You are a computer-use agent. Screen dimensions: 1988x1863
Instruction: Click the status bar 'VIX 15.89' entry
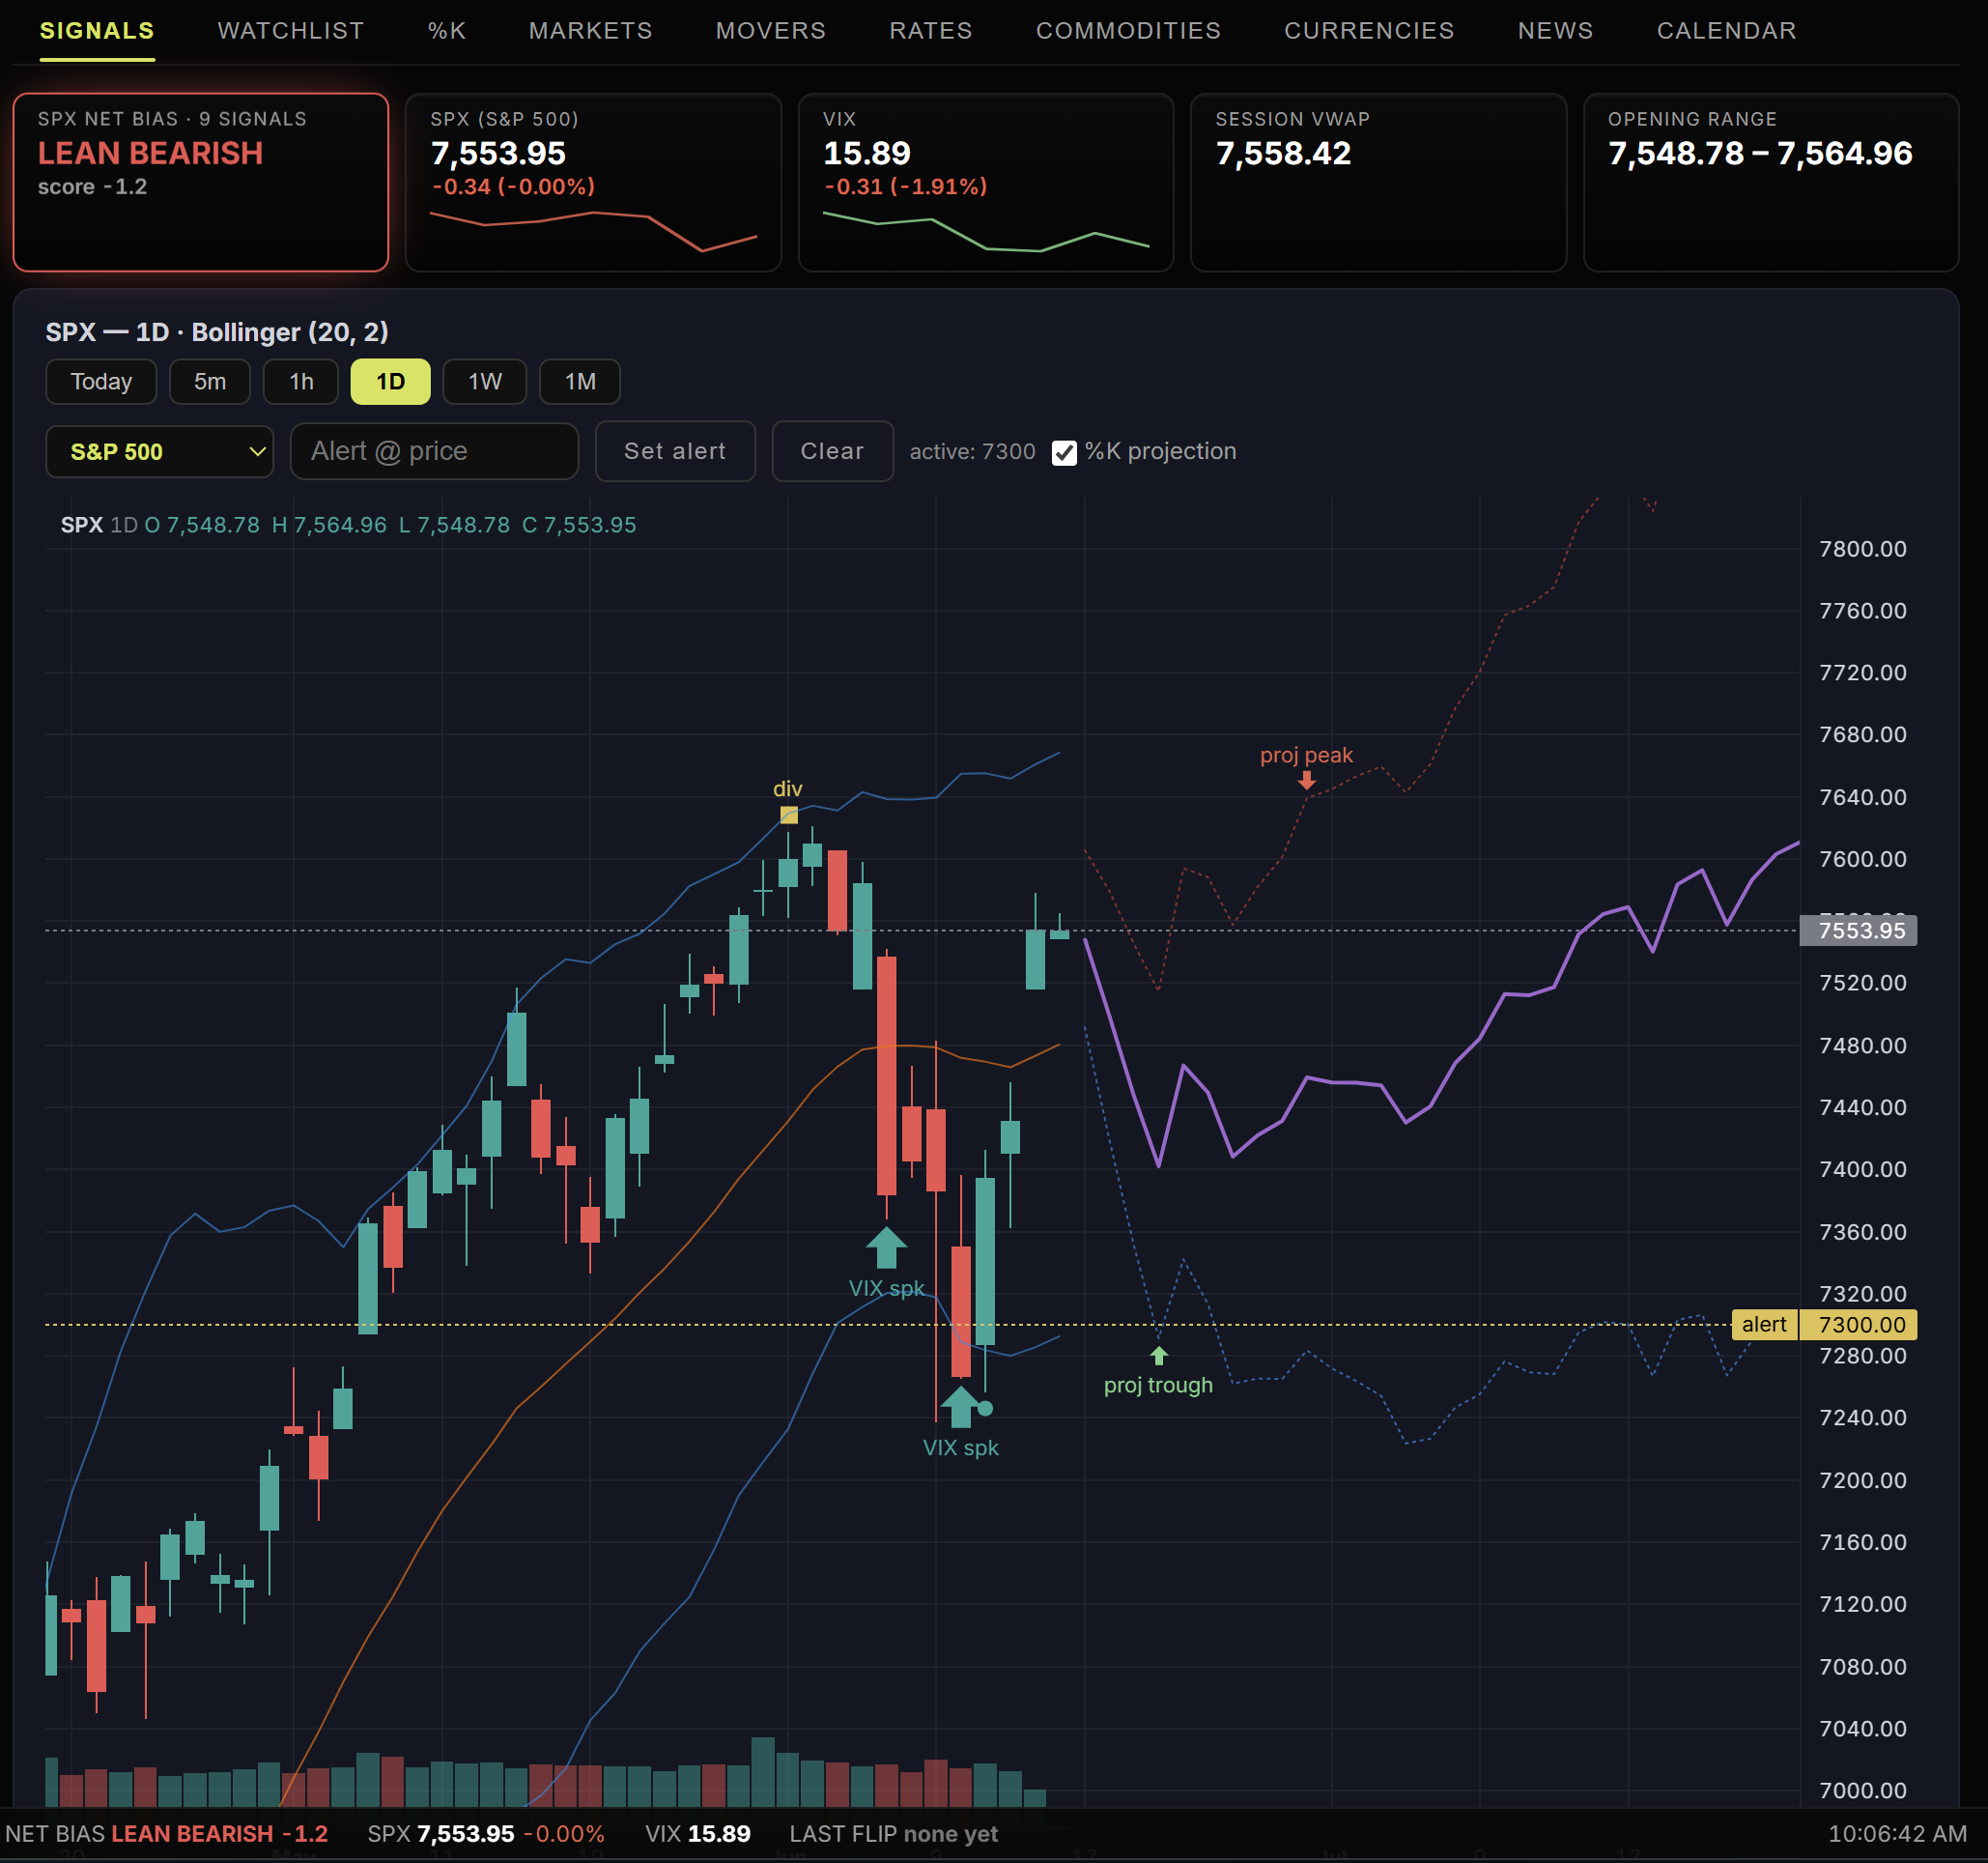(697, 1833)
